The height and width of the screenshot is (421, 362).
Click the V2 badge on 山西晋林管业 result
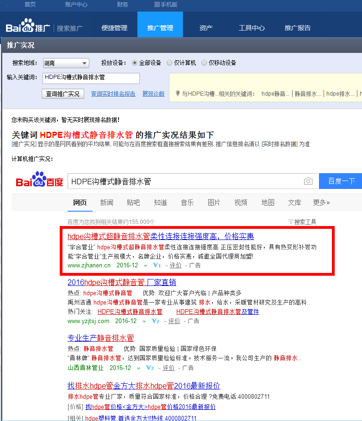[x=150, y=368]
